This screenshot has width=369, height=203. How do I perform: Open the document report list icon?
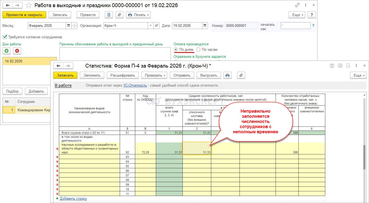pyautogui.click(x=109, y=15)
